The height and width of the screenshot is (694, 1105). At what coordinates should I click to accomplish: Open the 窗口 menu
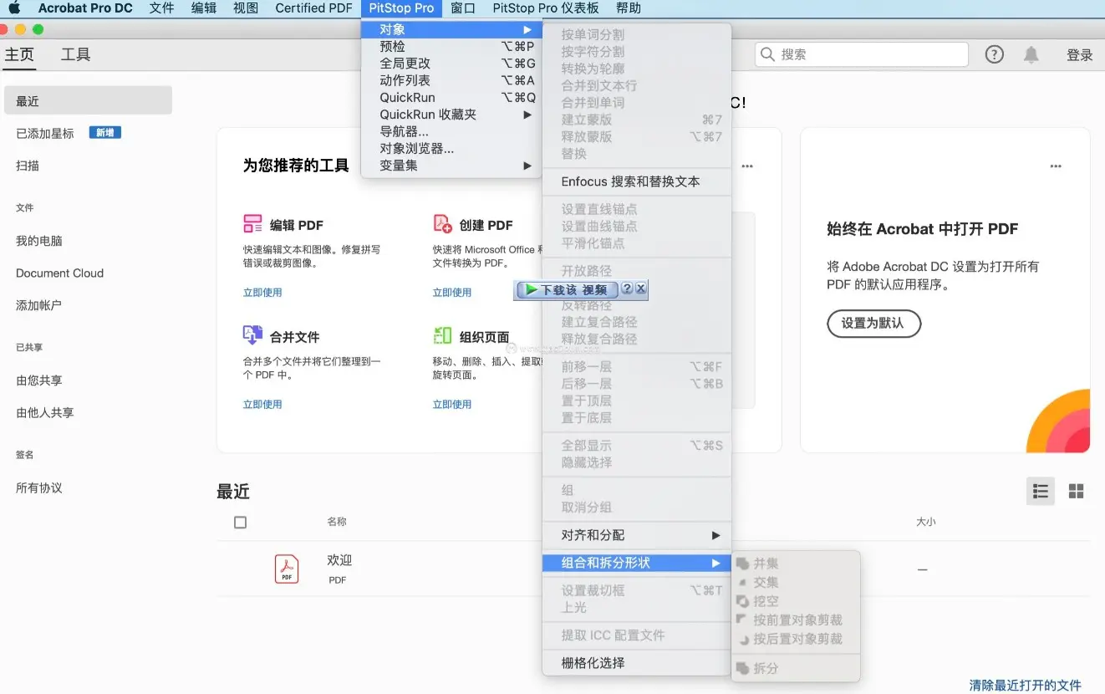coord(463,8)
